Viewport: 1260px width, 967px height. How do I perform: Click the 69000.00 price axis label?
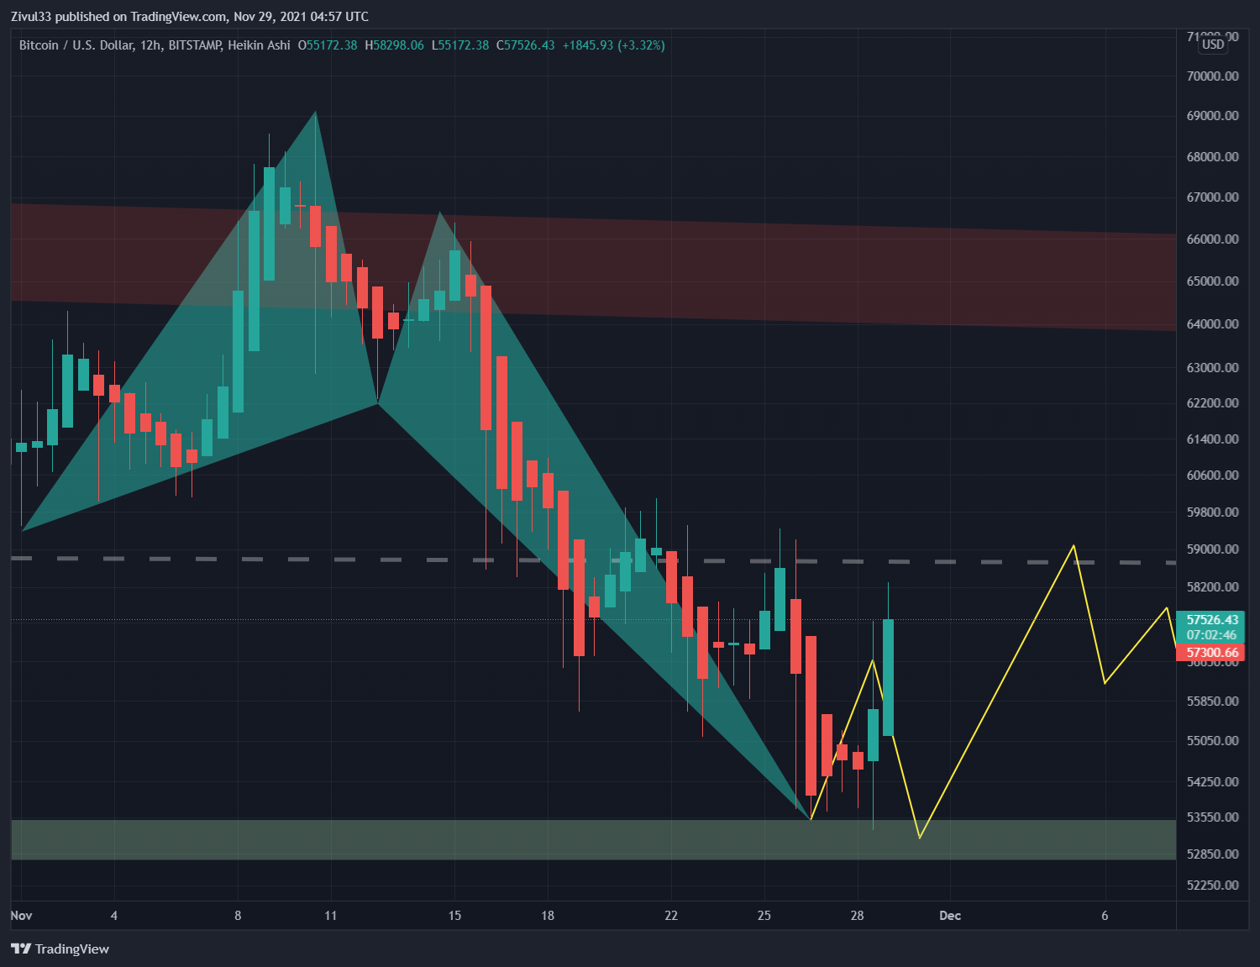(x=1212, y=116)
